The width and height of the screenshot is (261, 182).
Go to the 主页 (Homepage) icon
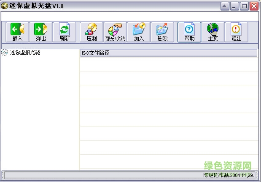[x=213, y=32]
